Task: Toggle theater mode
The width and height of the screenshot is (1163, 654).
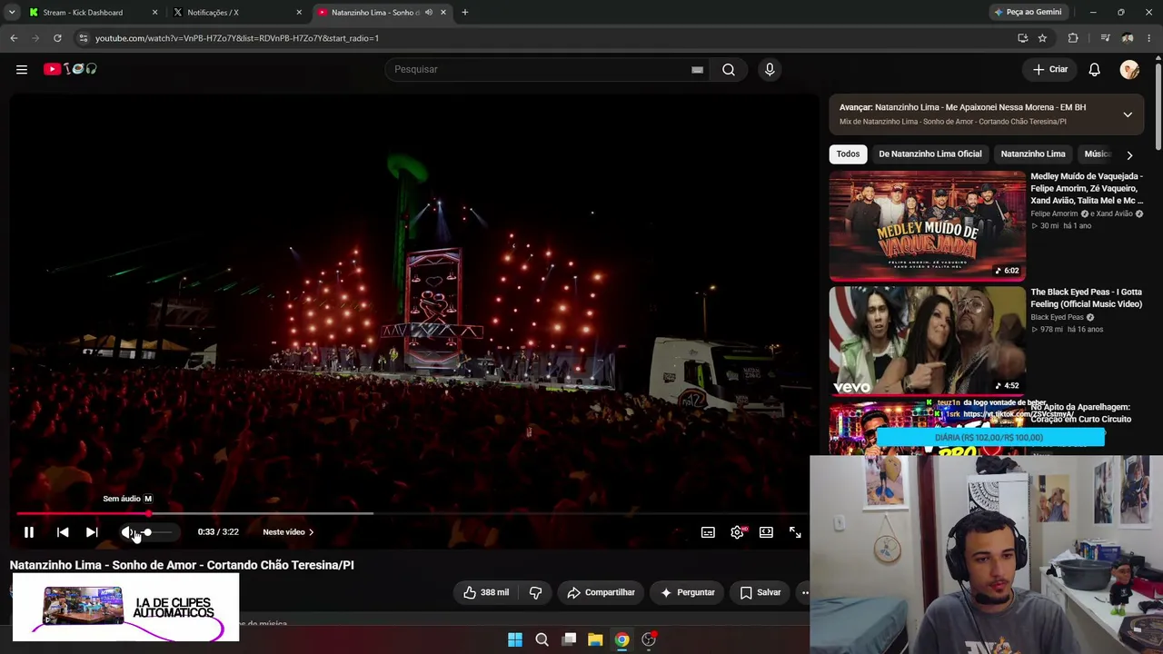Action: click(766, 532)
